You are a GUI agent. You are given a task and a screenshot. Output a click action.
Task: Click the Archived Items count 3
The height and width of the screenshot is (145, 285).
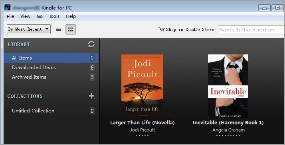click(92, 77)
